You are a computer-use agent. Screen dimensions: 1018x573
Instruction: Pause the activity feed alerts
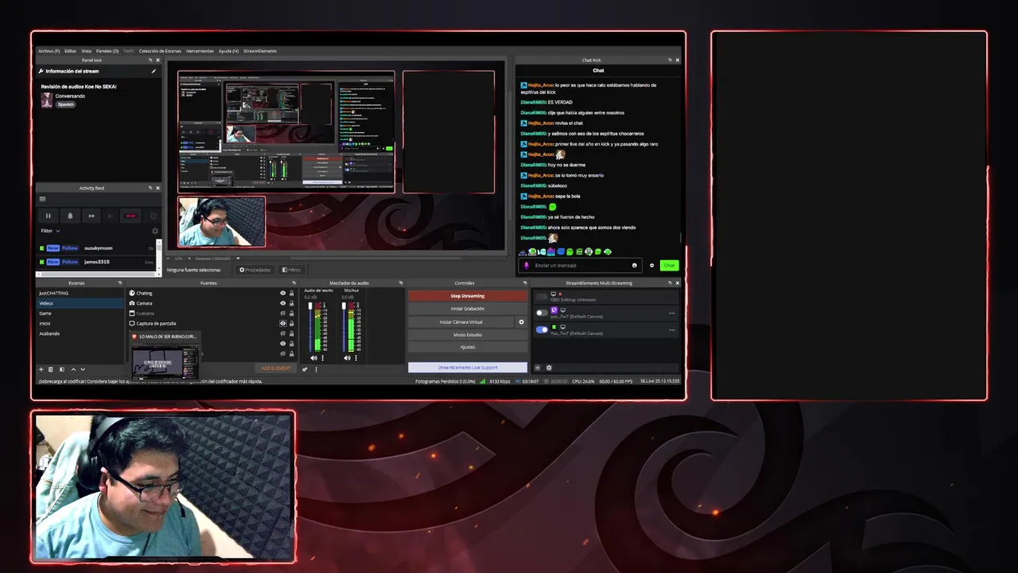coord(48,216)
